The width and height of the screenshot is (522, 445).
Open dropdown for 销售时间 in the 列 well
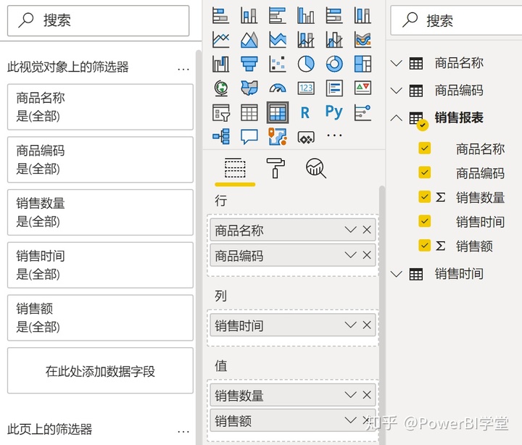[351, 325]
